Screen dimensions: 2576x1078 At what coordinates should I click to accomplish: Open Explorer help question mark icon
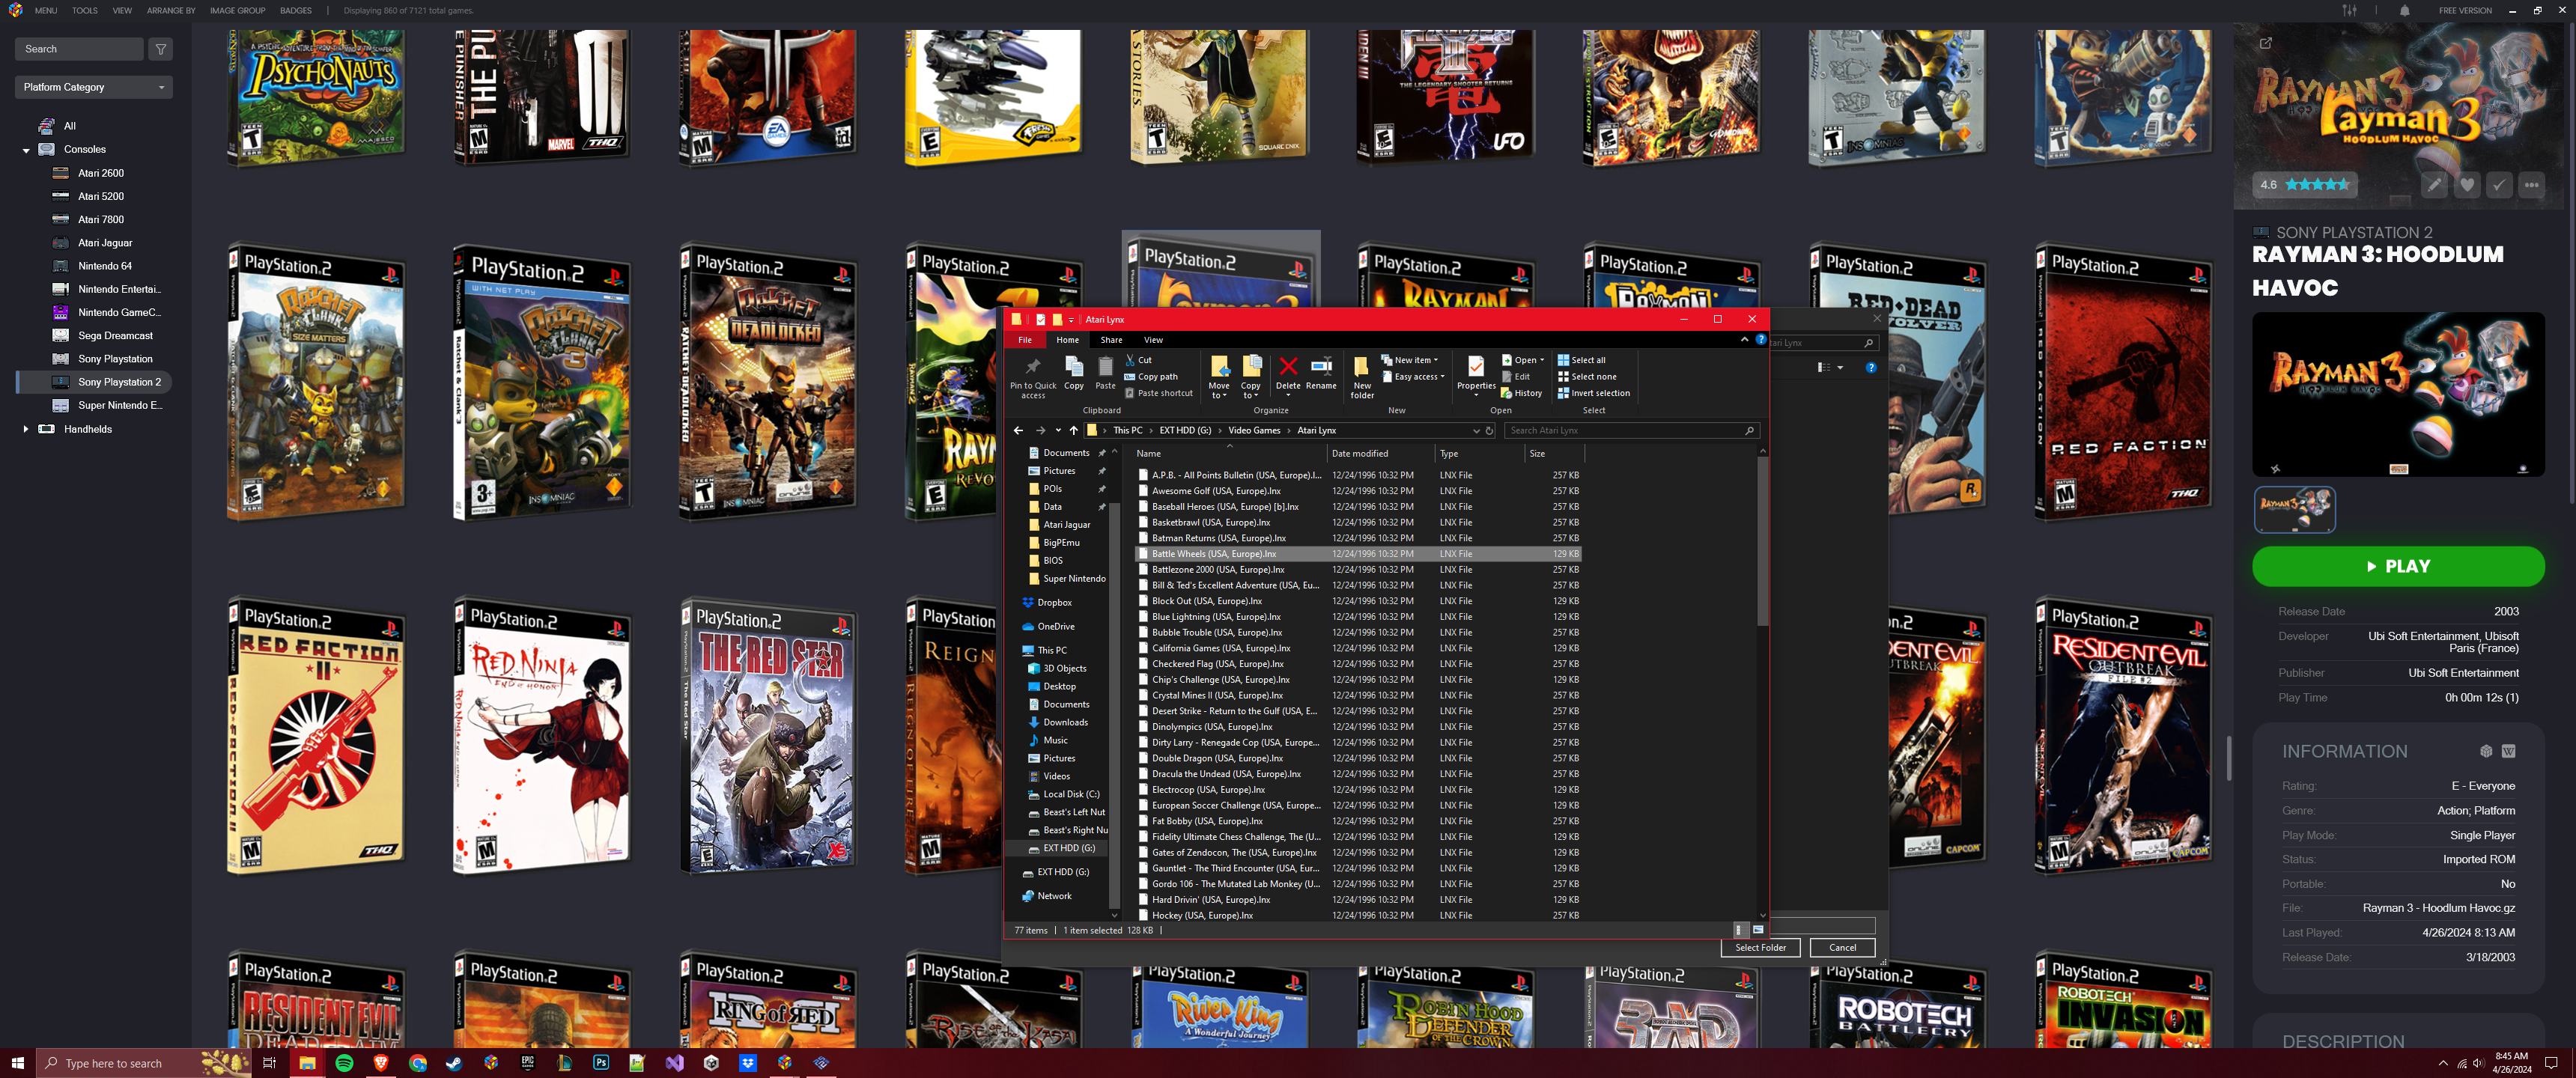(1761, 340)
